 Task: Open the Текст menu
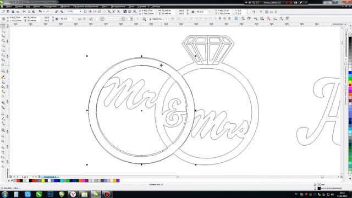[105, 7]
